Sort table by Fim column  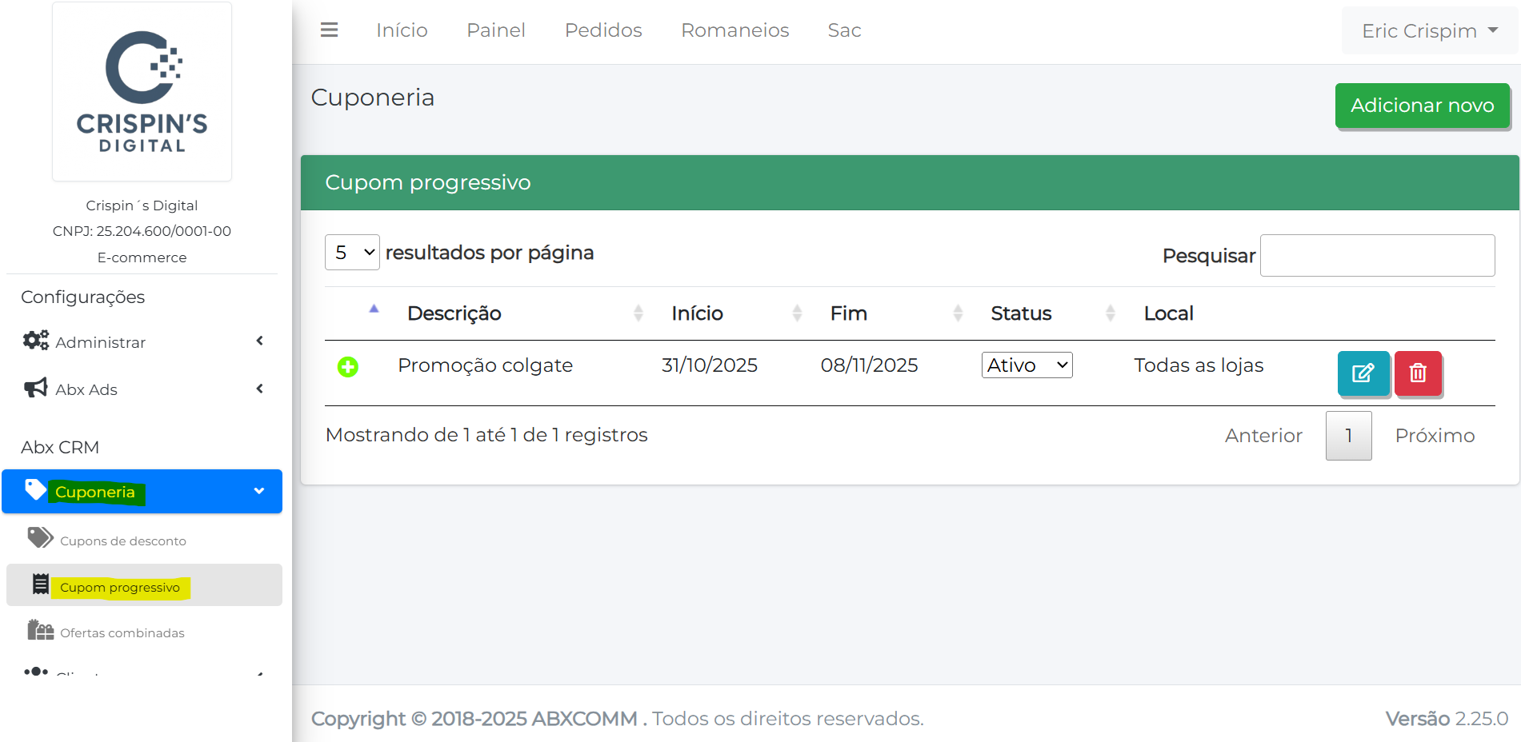click(x=848, y=313)
